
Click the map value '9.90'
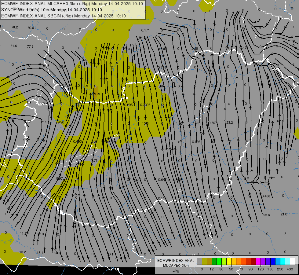tap(61, 122)
